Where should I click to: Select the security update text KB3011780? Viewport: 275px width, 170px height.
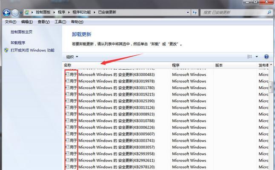tap(112, 88)
